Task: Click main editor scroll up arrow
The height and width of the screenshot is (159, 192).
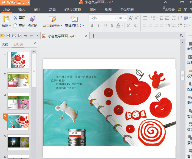Action: pos(182,42)
